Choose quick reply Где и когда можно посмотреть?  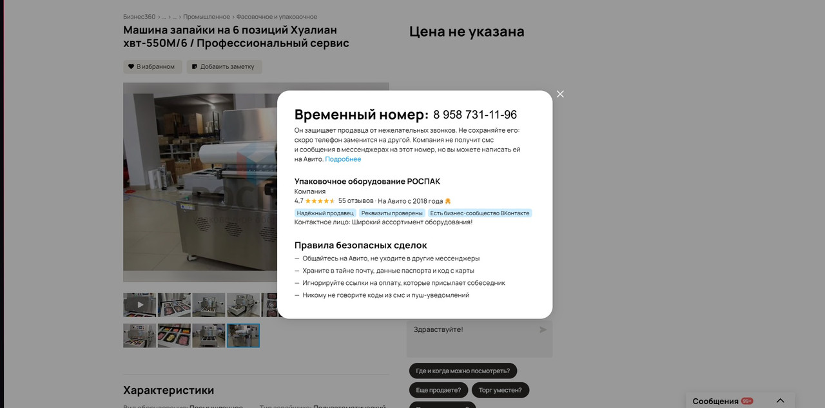(x=463, y=371)
